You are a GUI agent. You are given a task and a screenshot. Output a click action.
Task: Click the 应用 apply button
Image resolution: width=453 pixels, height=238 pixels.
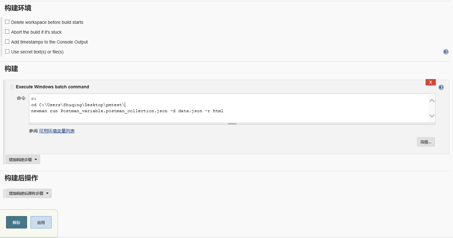click(x=41, y=222)
